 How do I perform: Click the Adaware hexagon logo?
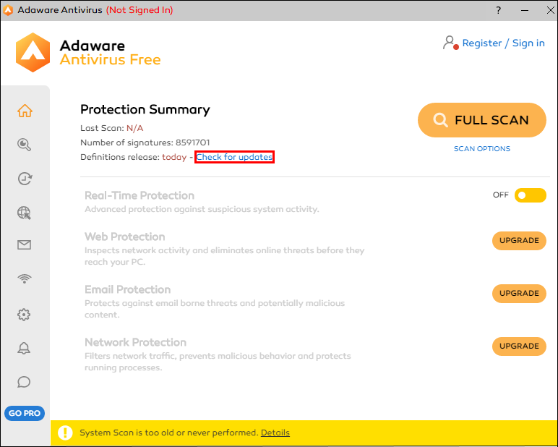33,52
